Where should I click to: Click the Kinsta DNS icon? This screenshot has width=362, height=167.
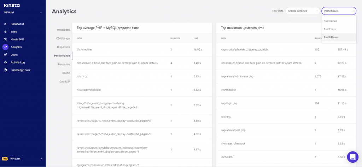tap(5, 40)
